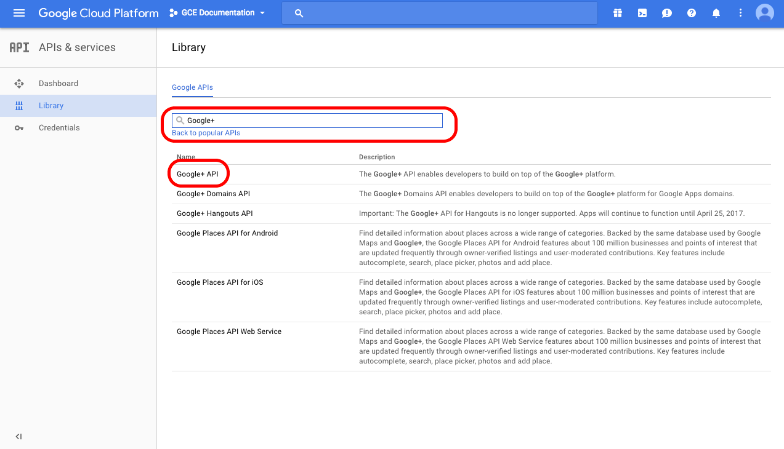Open Google Places API for Android

(227, 233)
